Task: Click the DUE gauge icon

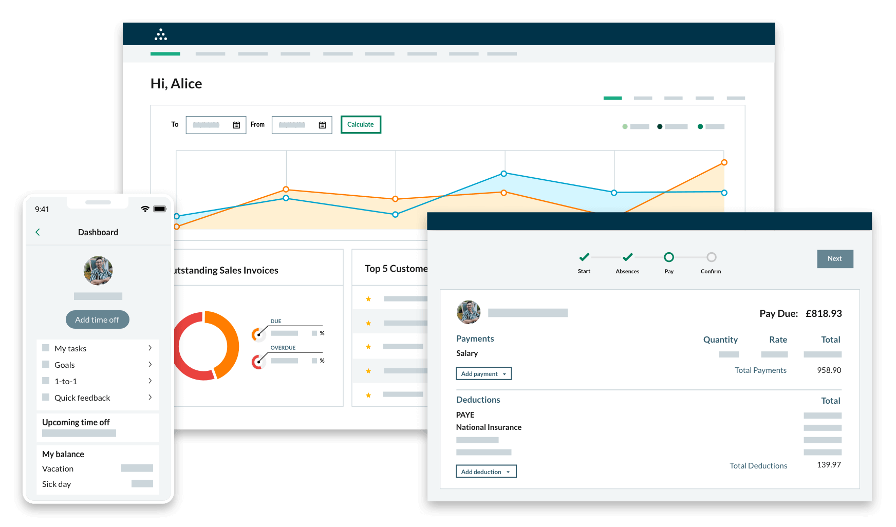Action: coord(258,334)
